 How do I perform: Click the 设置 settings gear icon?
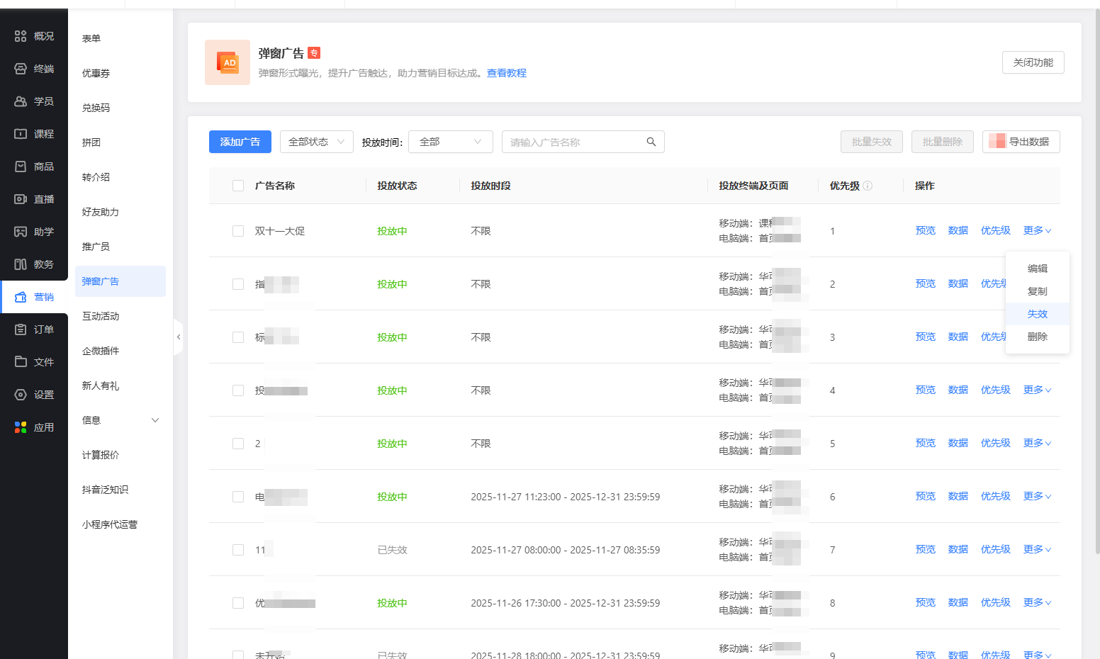click(x=21, y=395)
